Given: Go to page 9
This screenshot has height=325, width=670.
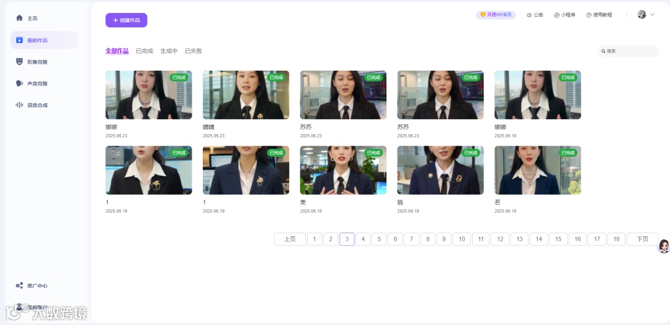Looking at the screenshot, I should pyautogui.click(x=444, y=239).
